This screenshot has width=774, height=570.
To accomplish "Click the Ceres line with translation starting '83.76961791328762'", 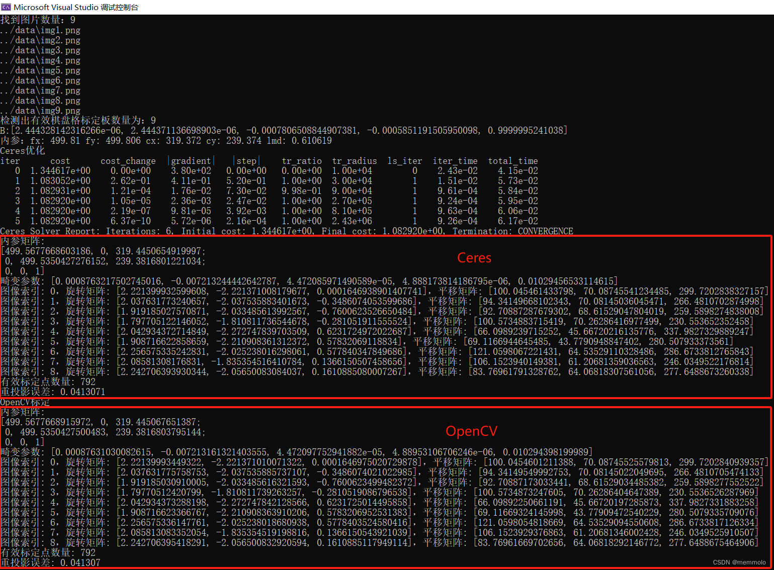I will 377,371.
